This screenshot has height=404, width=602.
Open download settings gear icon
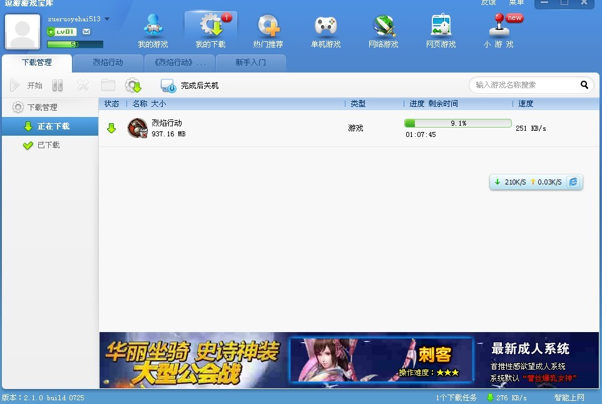[133, 85]
